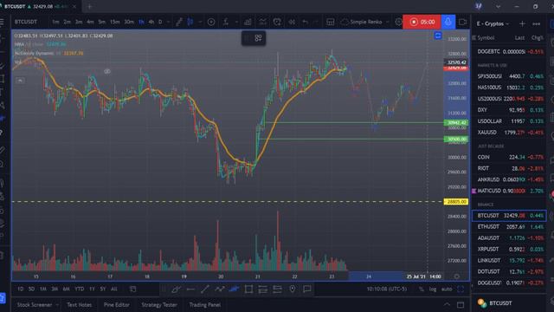Click the yellow 28805.00 price label
The image size is (554, 312).
coord(456,202)
